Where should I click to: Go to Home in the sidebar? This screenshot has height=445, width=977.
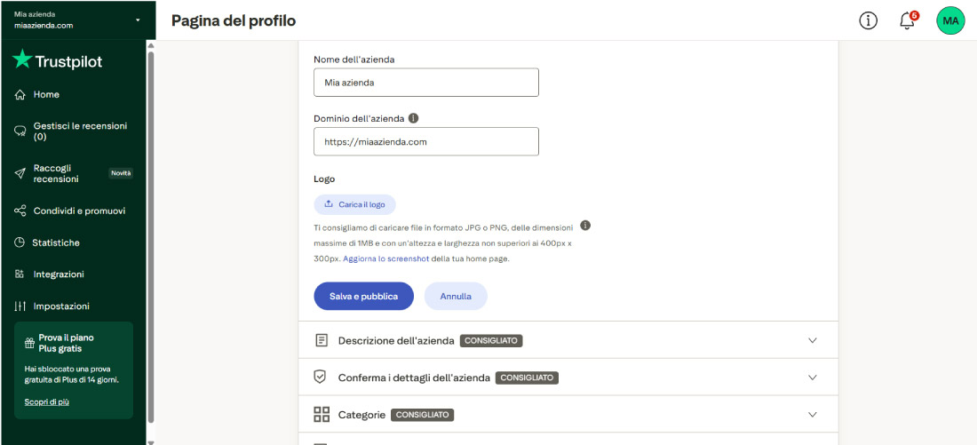pyautogui.click(x=46, y=95)
